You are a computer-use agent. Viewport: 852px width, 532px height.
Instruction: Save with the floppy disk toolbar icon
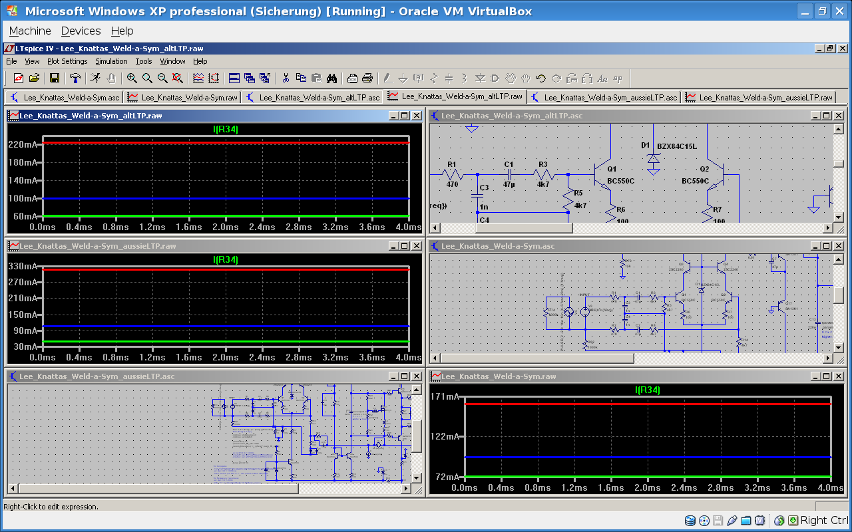55,78
